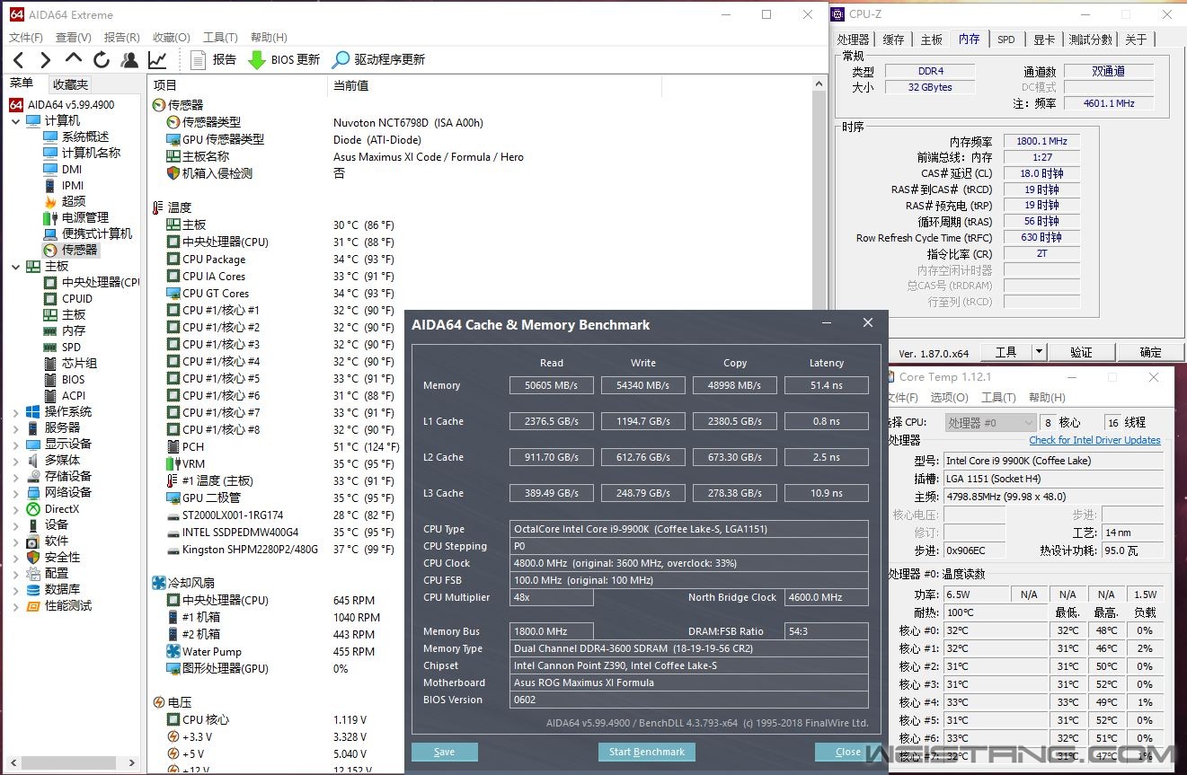Select 便携式计算机 tree item
The height and width of the screenshot is (775, 1187).
click(97, 233)
